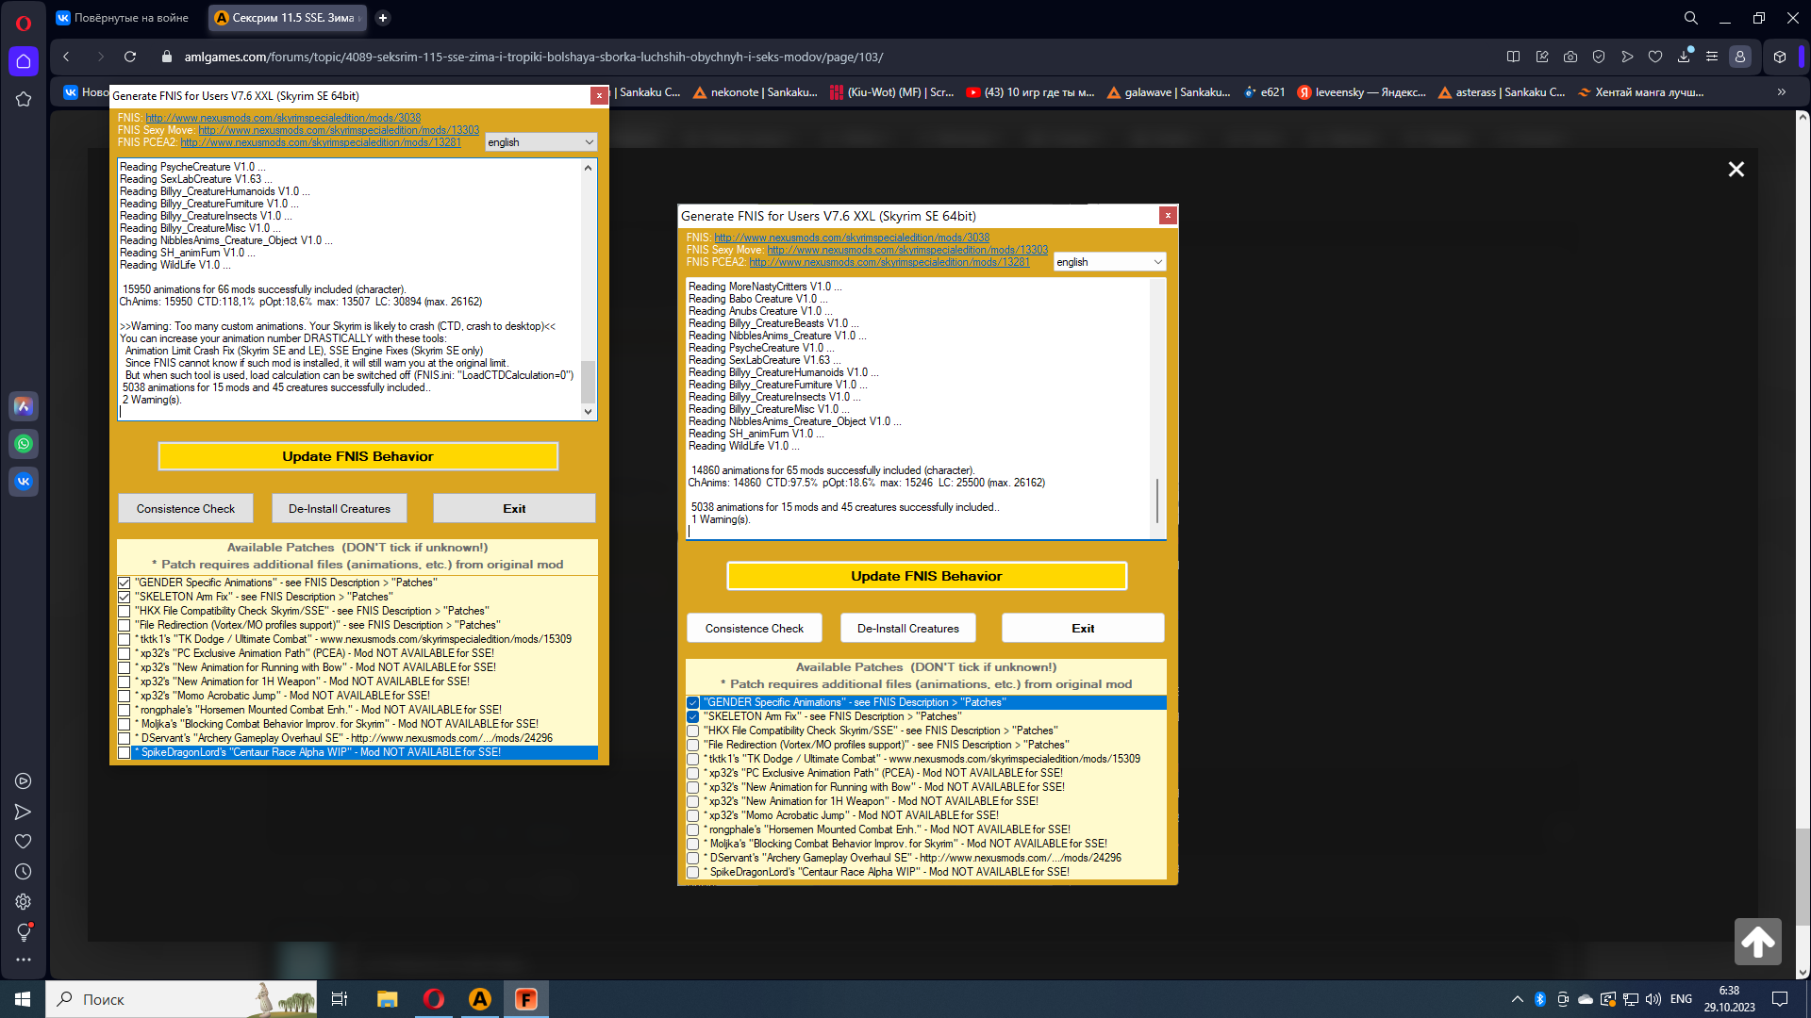Open Opera sidebar history clock icon
1811x1018 pixels.
coord(24,872)
